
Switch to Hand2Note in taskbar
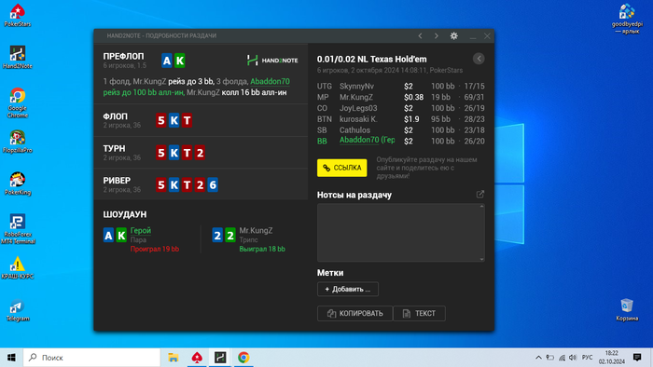point(220,358)
